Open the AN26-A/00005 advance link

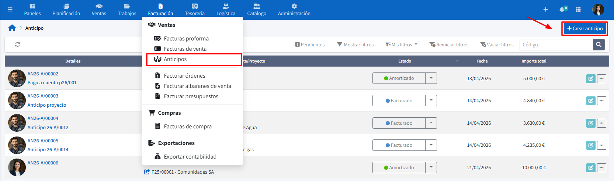point(43,141)
